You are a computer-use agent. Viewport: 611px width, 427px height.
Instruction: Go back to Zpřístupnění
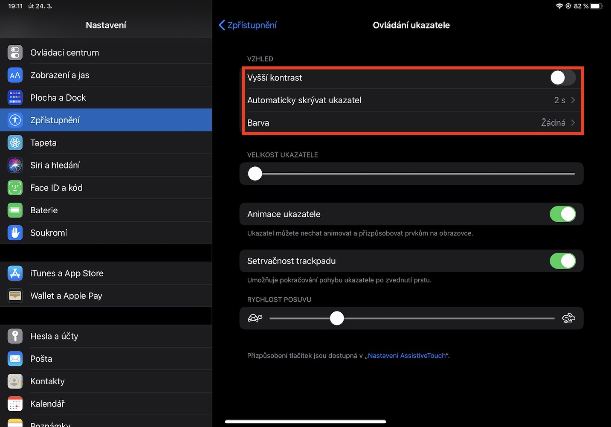tap(248, 25)
